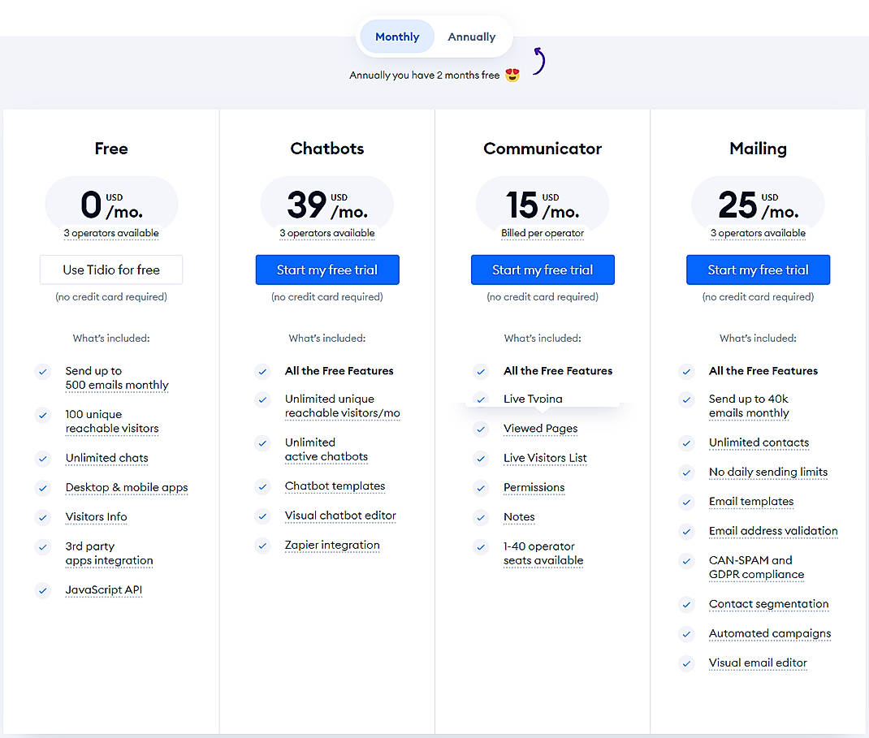
Task: Click 'Contact segmentation' feature text
Action: click(x=768, y=604)
